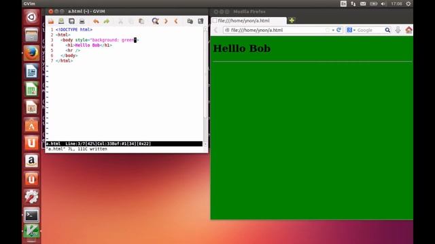Open Terminal from the launcher
This screenshot has height=244, width=435.
point(31,215)
